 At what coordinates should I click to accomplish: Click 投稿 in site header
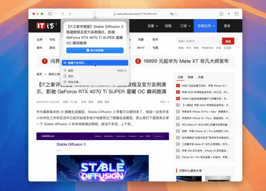[x=168, y=26]
